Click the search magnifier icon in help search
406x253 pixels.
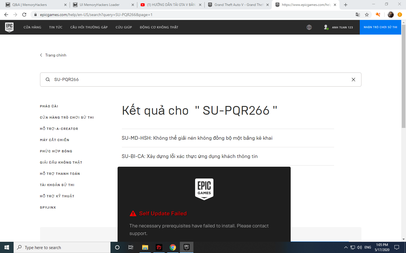pyautogui.click(x=48, y=80)
